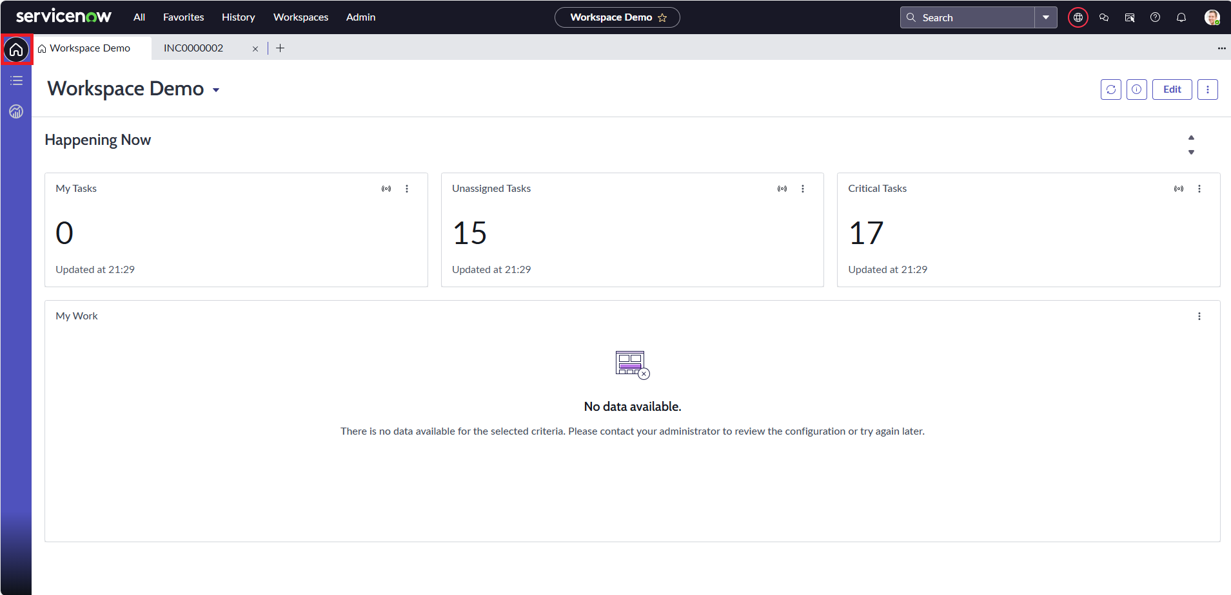Toggle real-time updates on Critical Tasks card

[x=1178, y=189]
